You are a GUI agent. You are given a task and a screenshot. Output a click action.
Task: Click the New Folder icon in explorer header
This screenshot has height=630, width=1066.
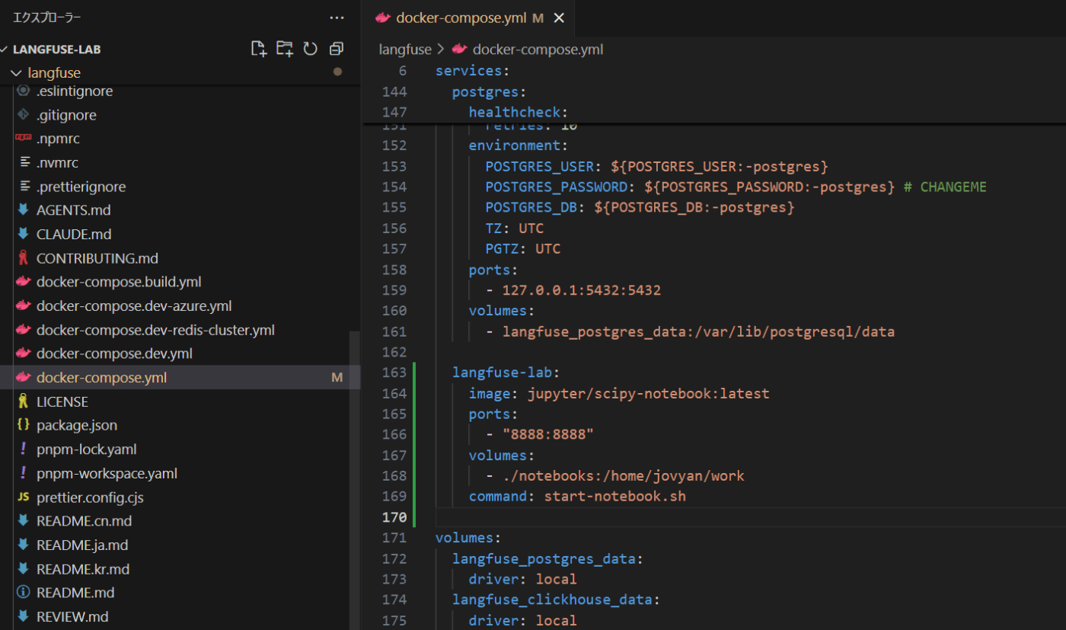point(284,49)
